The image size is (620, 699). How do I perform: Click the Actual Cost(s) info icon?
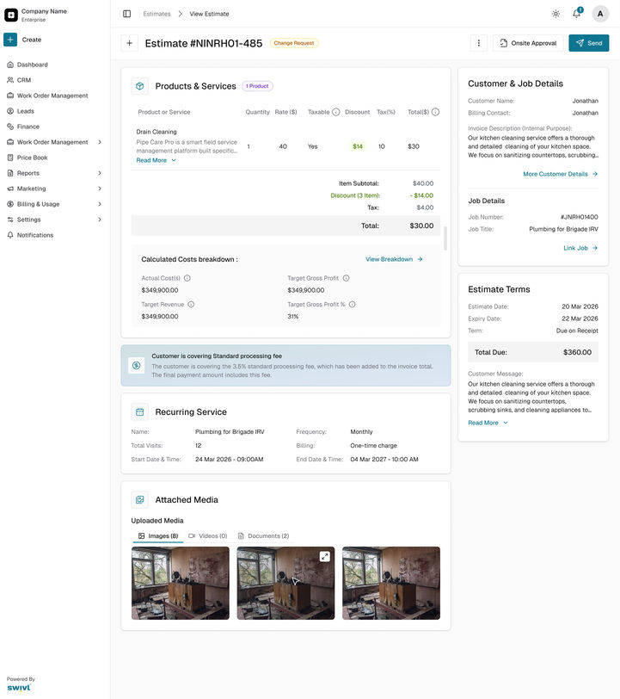pos(187,278)
